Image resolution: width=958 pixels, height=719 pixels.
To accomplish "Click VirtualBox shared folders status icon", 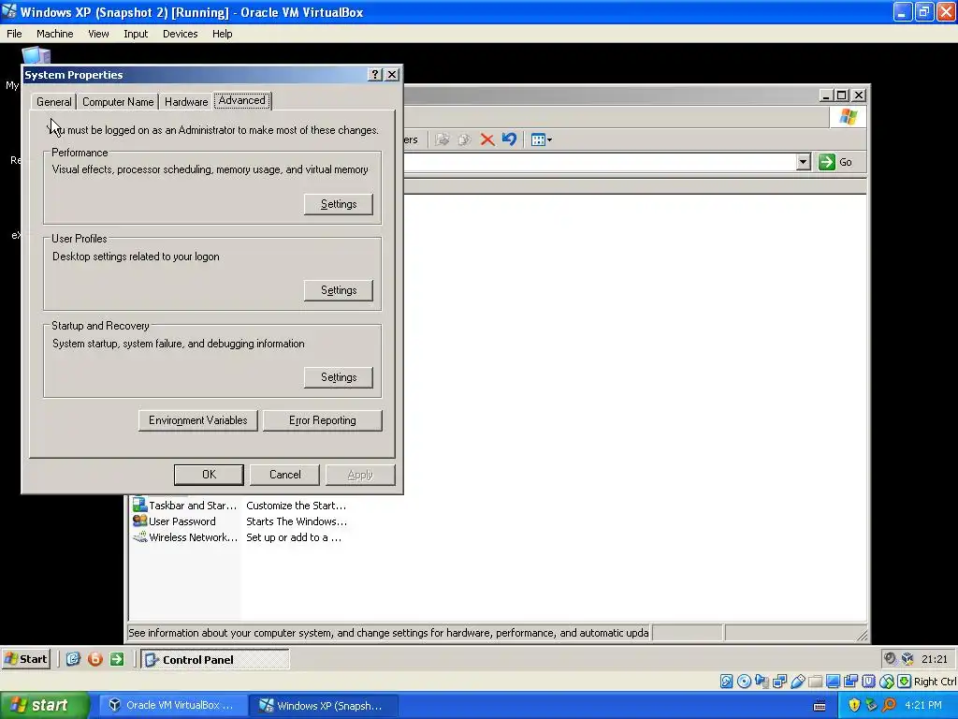I will 815,682.
